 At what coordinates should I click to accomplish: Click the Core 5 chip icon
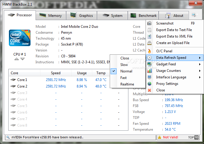click(13, 106)
